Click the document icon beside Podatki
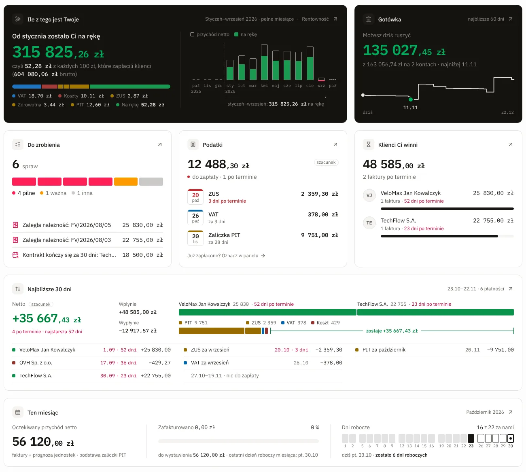 coord(193,144)
